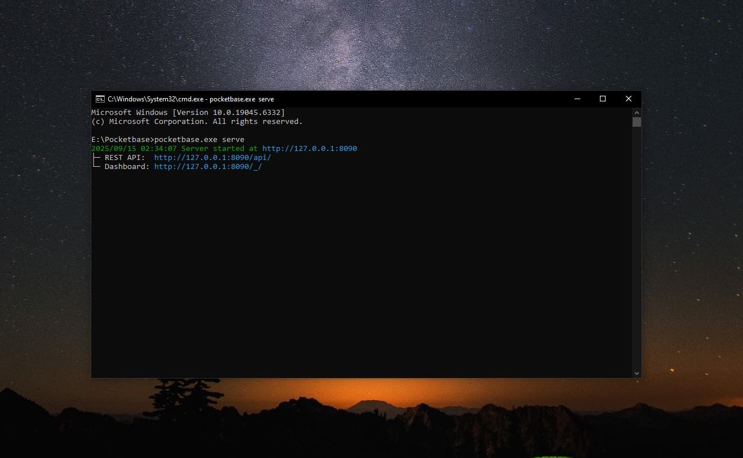Close the cmd.exe window
Viewport: 743px width, 458px height.
coord(628,99)
